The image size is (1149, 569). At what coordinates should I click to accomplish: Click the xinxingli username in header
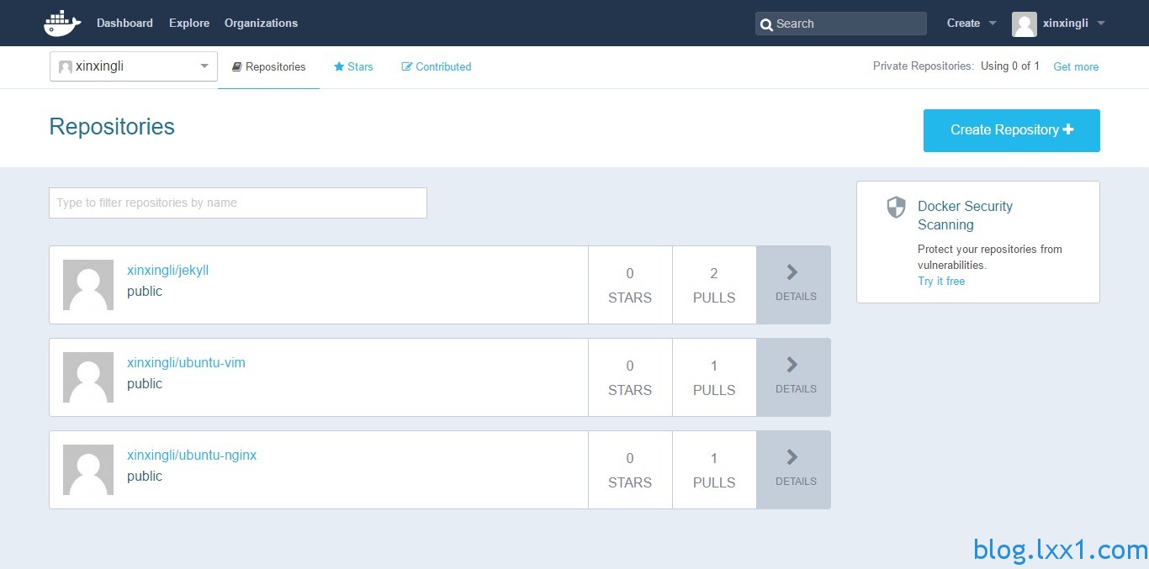(x=1066, y=24)
